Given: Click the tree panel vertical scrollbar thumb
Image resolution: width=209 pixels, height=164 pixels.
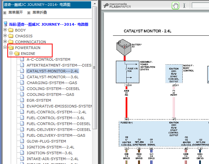Looking at the screenshot, I should [95, 68].
